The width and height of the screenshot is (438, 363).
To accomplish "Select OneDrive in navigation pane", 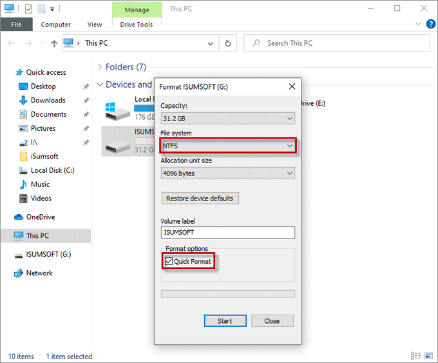I will (x=35, y=217).
